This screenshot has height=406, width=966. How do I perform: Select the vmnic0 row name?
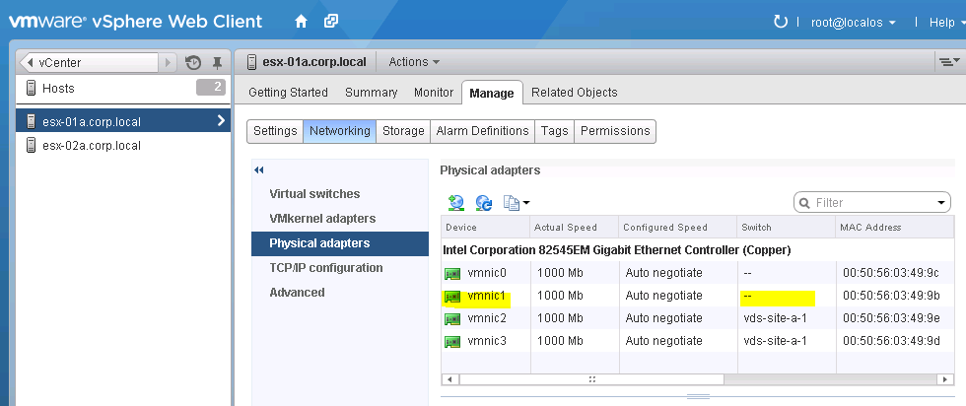pos(487,273)
